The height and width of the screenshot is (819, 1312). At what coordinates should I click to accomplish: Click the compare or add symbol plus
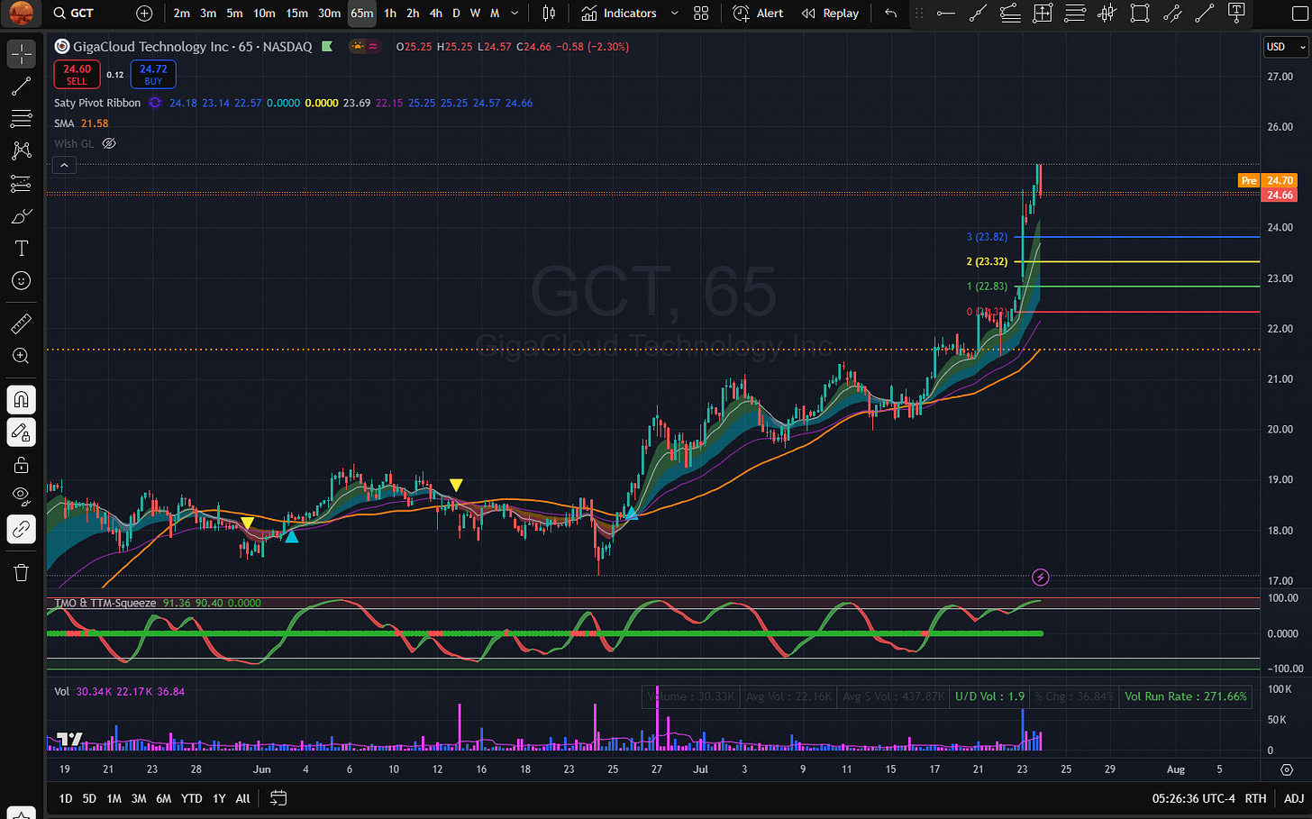click(x=144, y=14)
